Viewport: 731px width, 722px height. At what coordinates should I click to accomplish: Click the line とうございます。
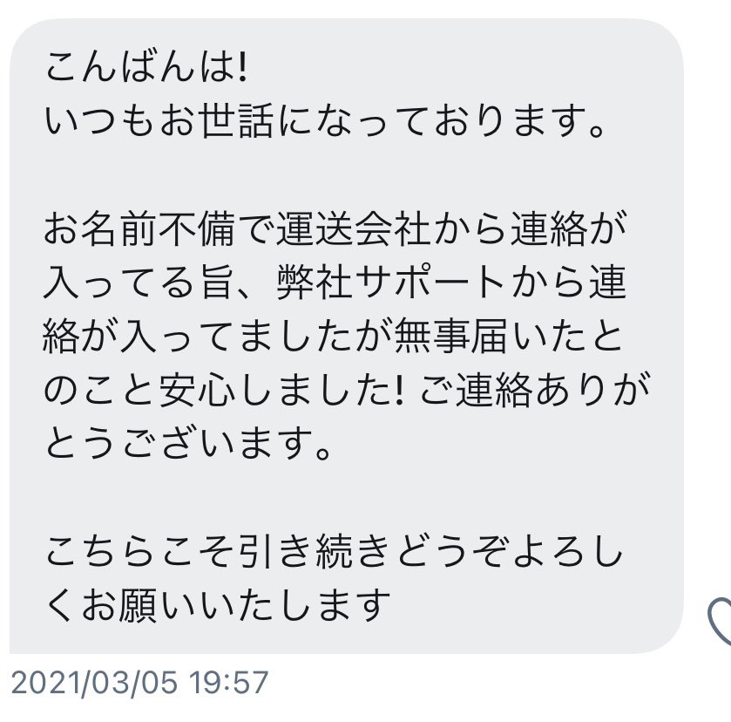[188, 443]
